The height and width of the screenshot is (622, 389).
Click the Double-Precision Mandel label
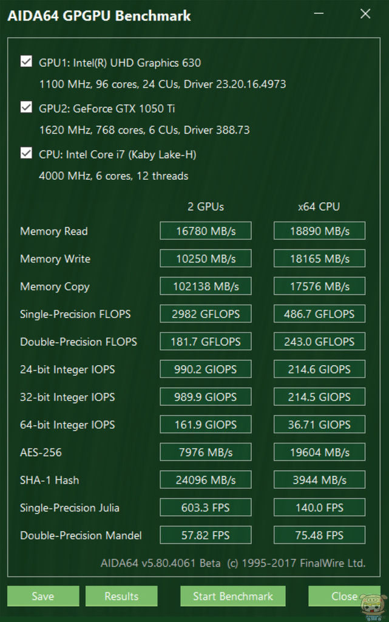(x=81, y=536)
